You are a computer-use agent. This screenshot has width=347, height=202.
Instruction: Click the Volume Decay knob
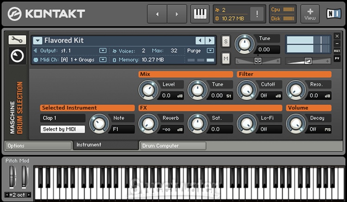[x=296, y=124]
